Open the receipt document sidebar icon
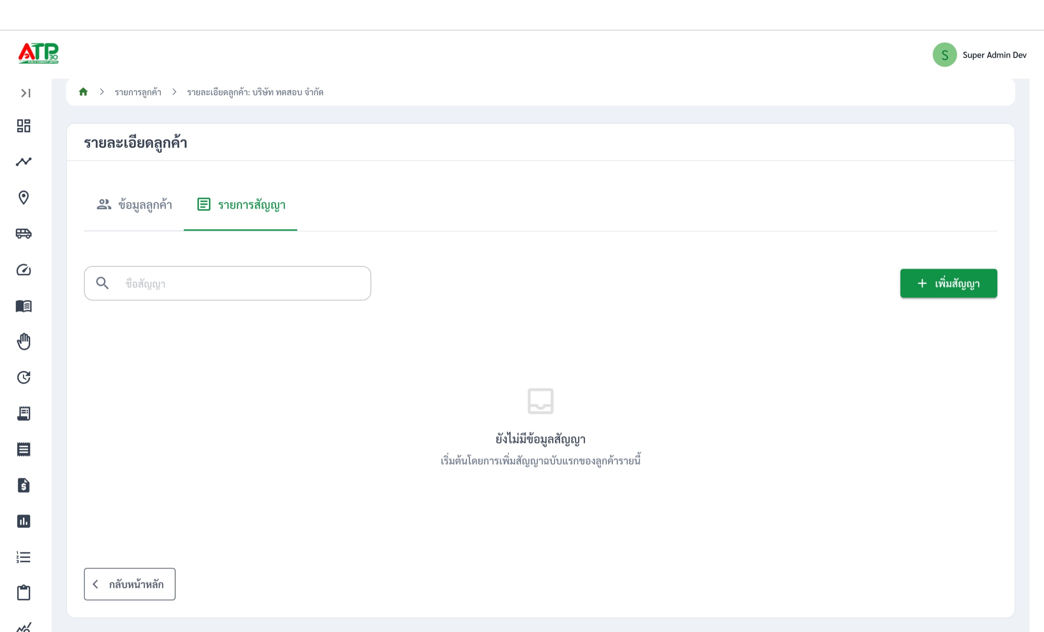The image size is (1044, 632). 24,414
